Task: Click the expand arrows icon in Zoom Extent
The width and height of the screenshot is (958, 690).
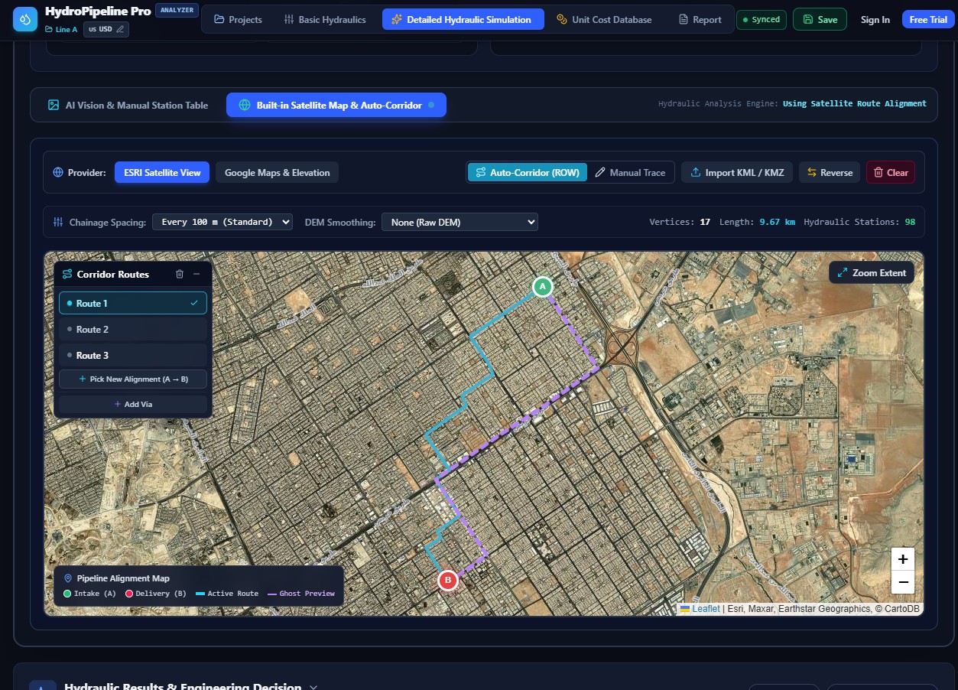Action: pyautogui.click(x=843, y=272)
